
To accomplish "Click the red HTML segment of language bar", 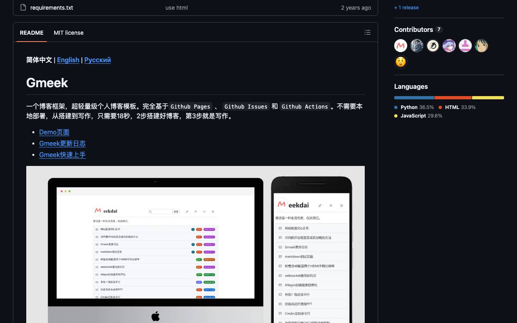I will pyautogui.click(x=453, y=98).
